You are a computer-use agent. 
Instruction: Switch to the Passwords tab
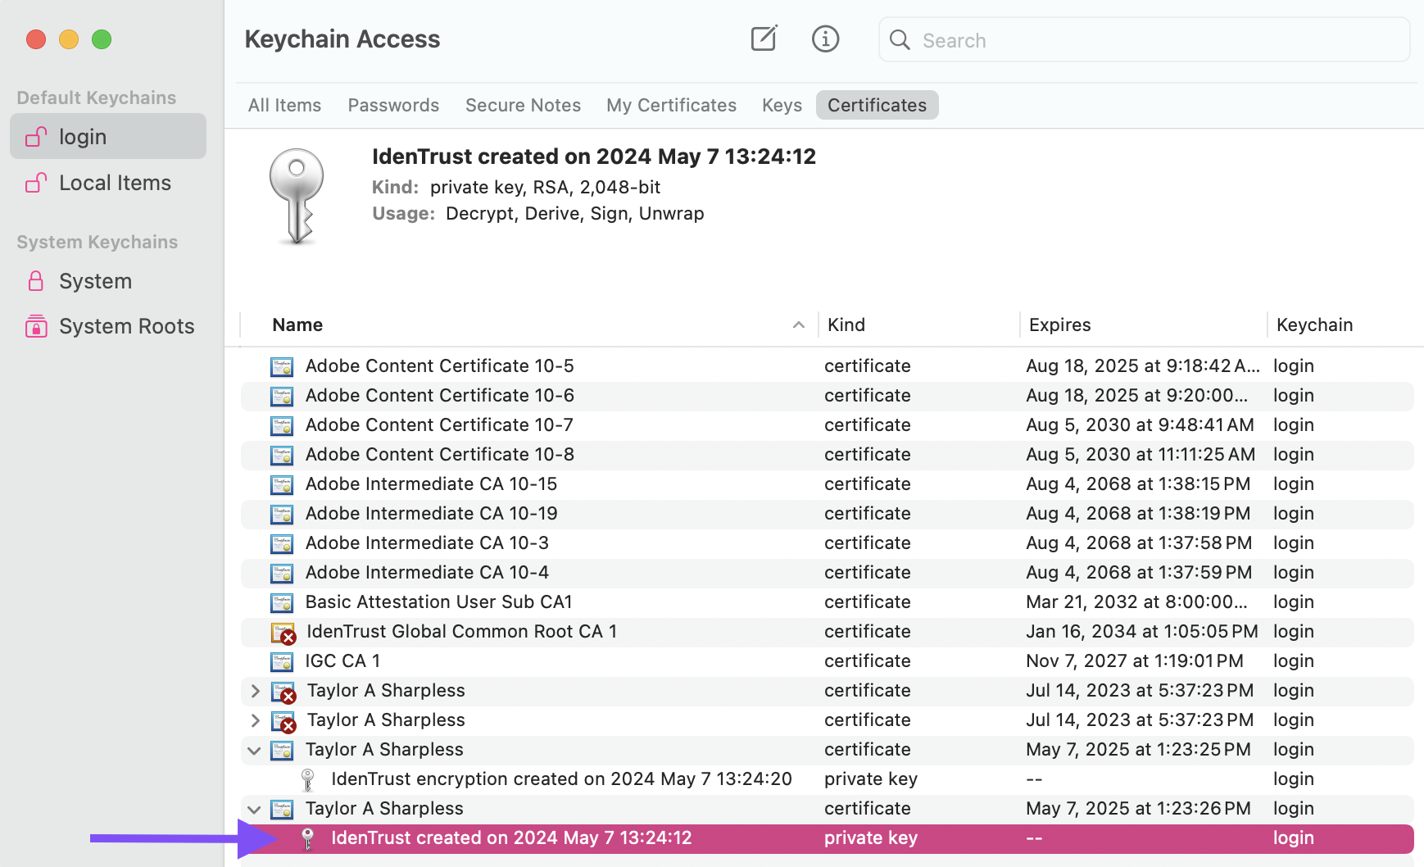[393, 105]
